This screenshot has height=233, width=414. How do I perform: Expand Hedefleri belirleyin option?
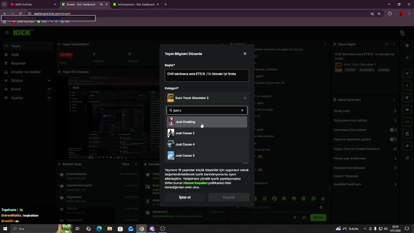[365, 184]
